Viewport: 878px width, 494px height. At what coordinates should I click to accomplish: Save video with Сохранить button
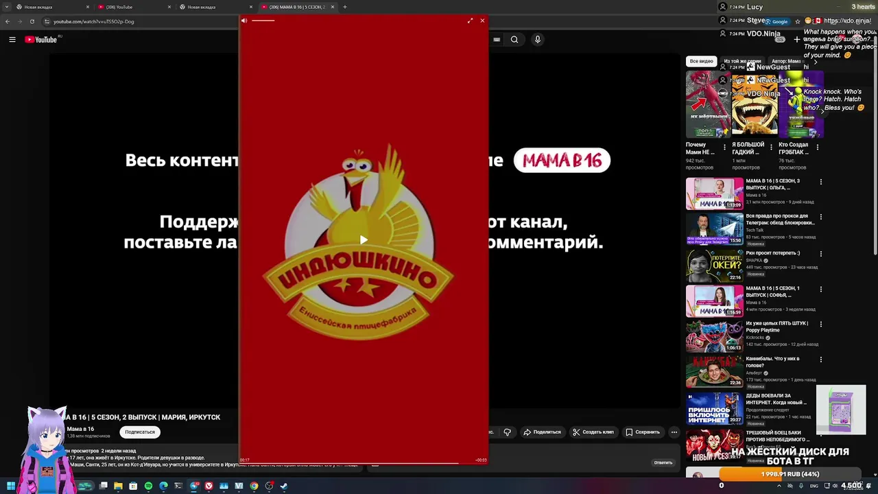pyautogui.click(x=642, y=432)
